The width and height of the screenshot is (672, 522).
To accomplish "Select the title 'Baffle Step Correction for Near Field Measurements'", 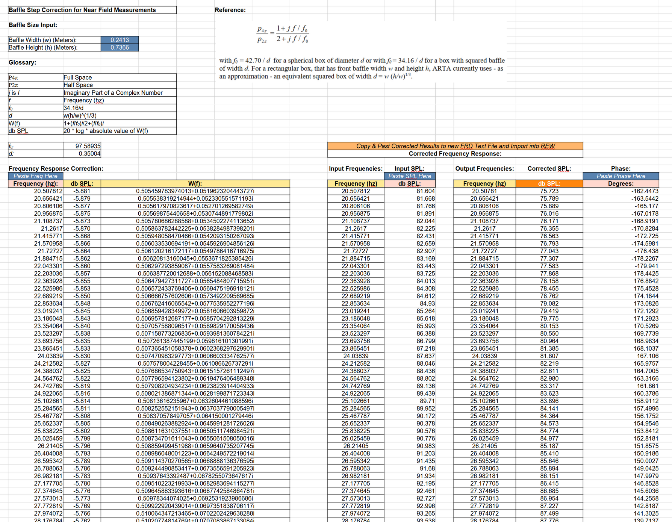I will tap(92, 10).
